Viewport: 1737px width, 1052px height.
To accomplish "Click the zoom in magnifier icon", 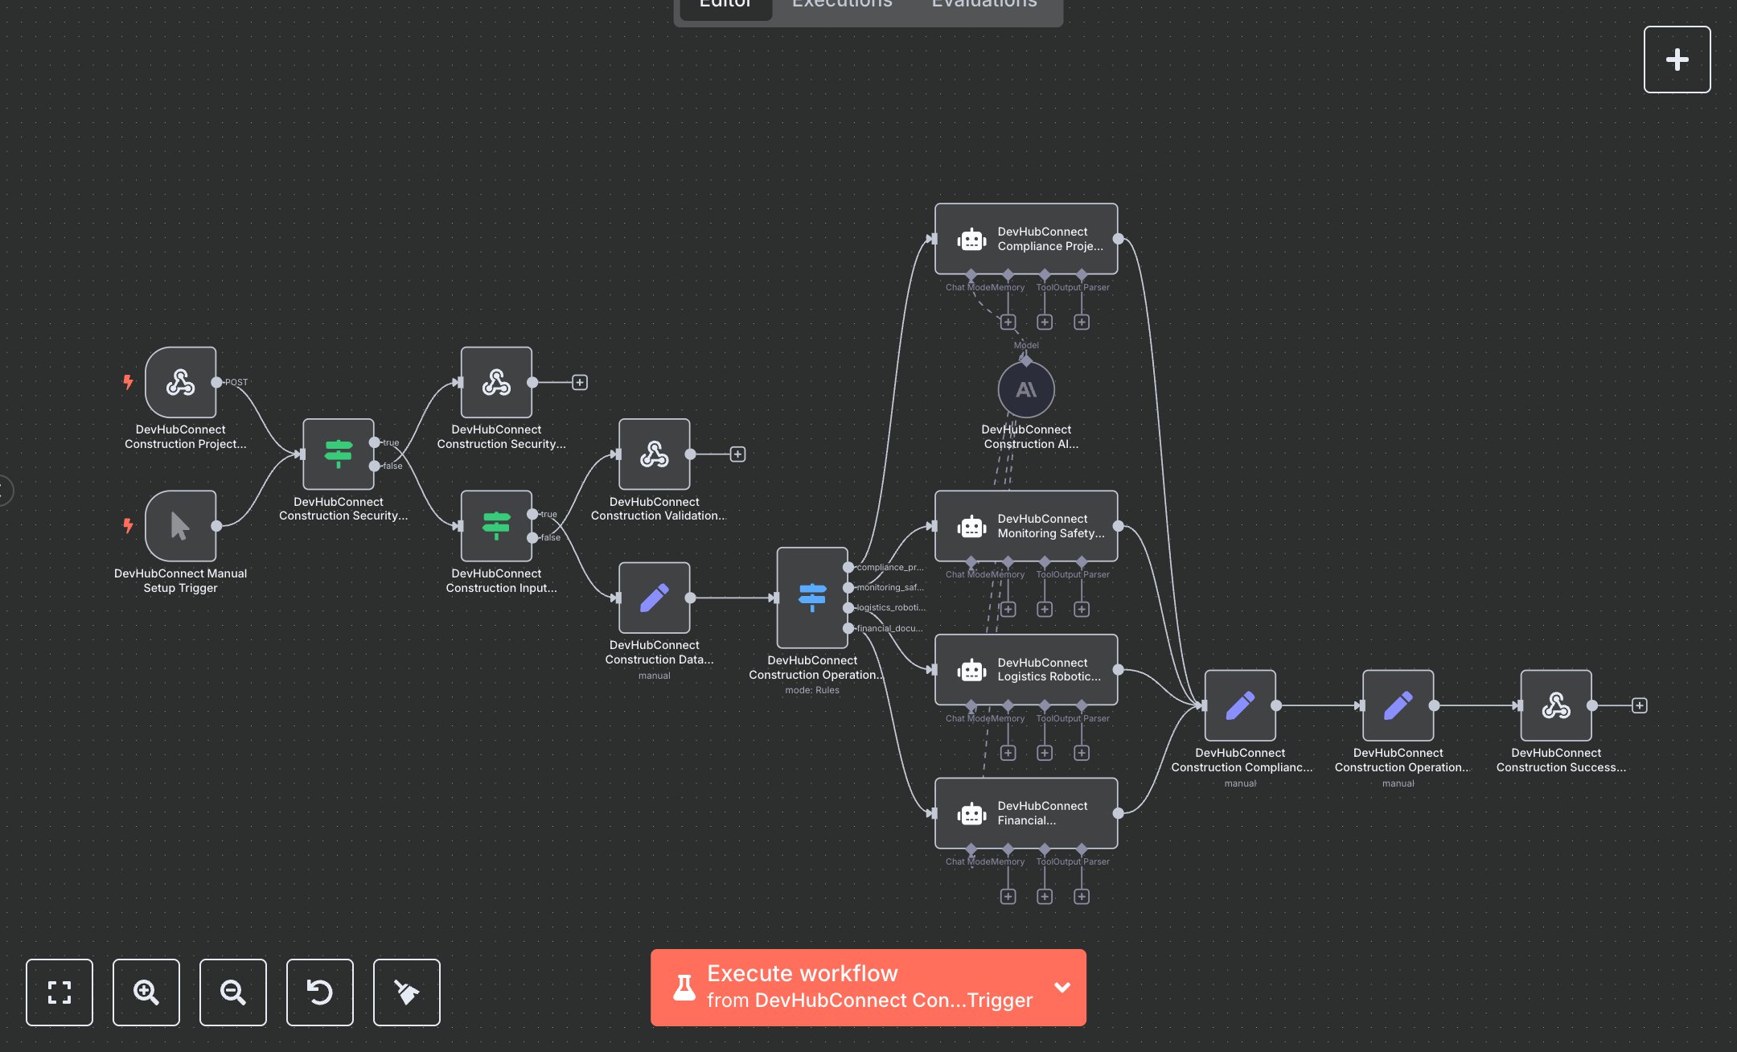I will [146, 992].
